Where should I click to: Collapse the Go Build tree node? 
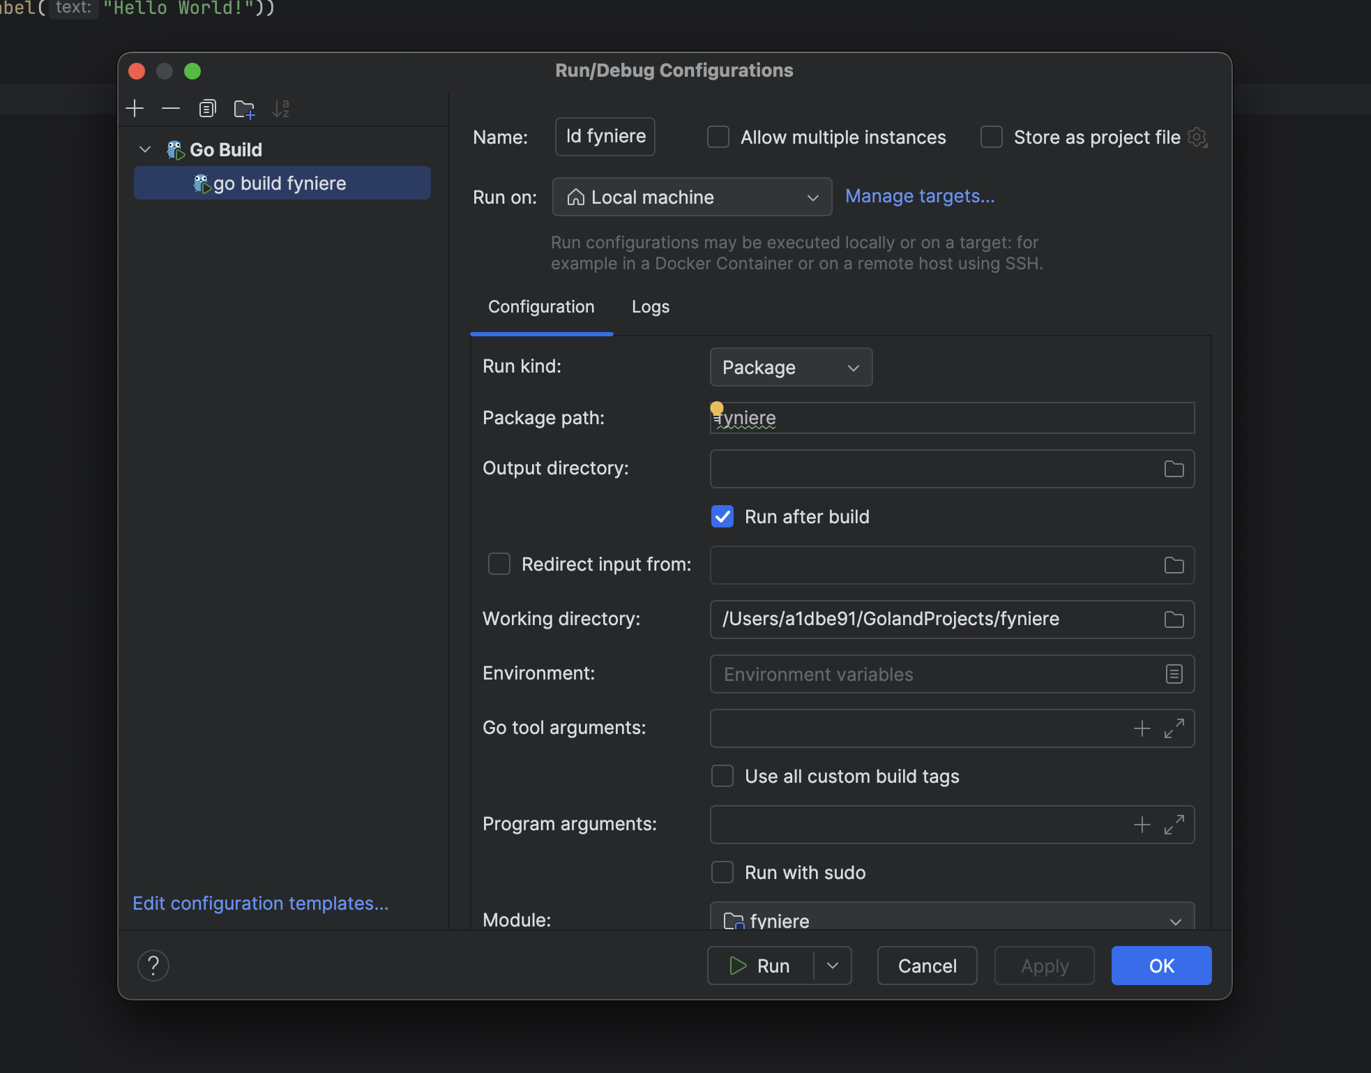pos(145,149)
